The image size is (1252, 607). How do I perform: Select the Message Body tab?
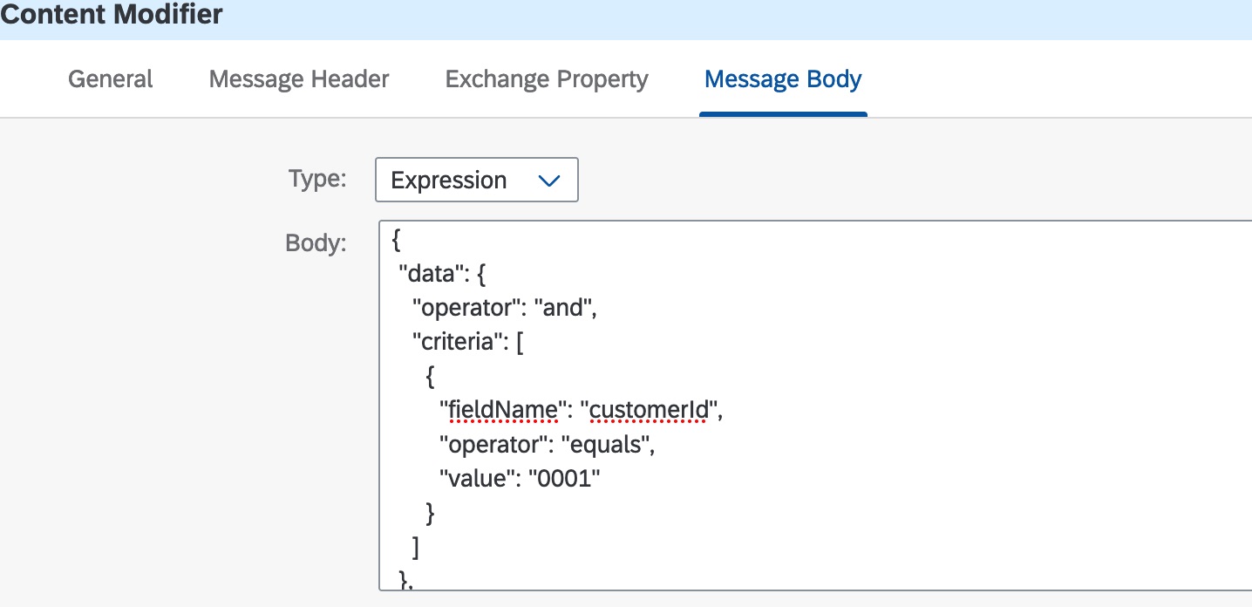(783, 79)
